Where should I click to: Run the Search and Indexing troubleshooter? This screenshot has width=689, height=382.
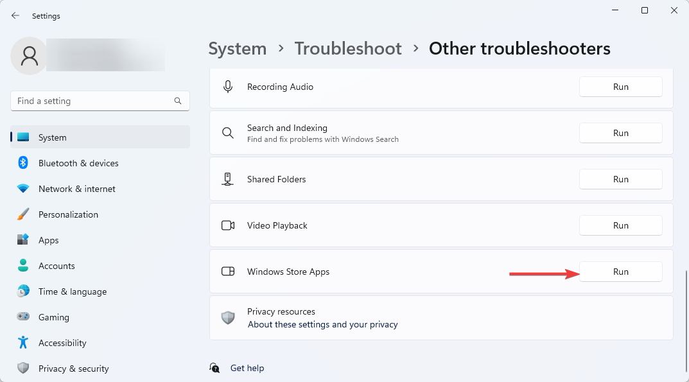(620, 133)
